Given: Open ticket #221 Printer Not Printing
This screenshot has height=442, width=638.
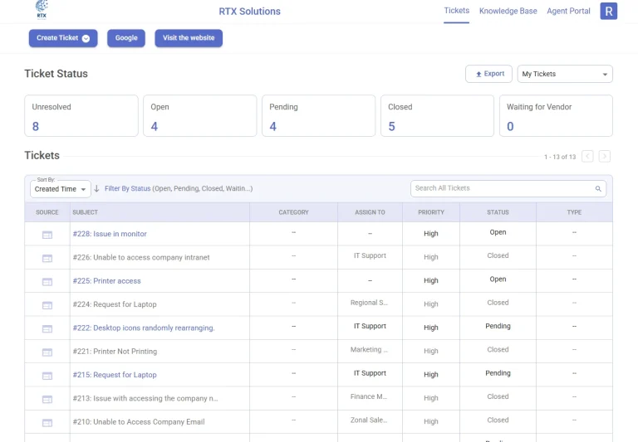Looking at the screenshot, I should (115, 352).
